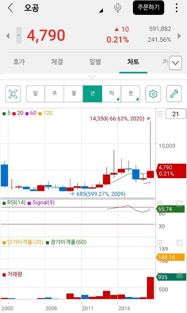Tap the 0.21% change rate

pyautogui.click(x=117, y=40)
